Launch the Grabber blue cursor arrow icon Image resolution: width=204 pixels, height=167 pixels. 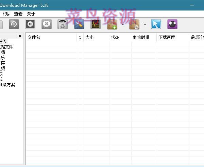tap(156, 24)
